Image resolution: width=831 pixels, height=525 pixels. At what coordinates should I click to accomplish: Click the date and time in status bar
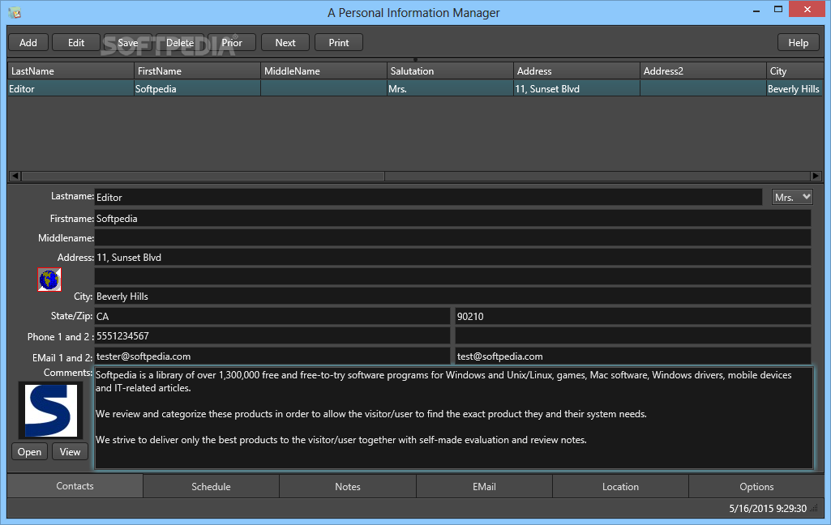[768, 509]
